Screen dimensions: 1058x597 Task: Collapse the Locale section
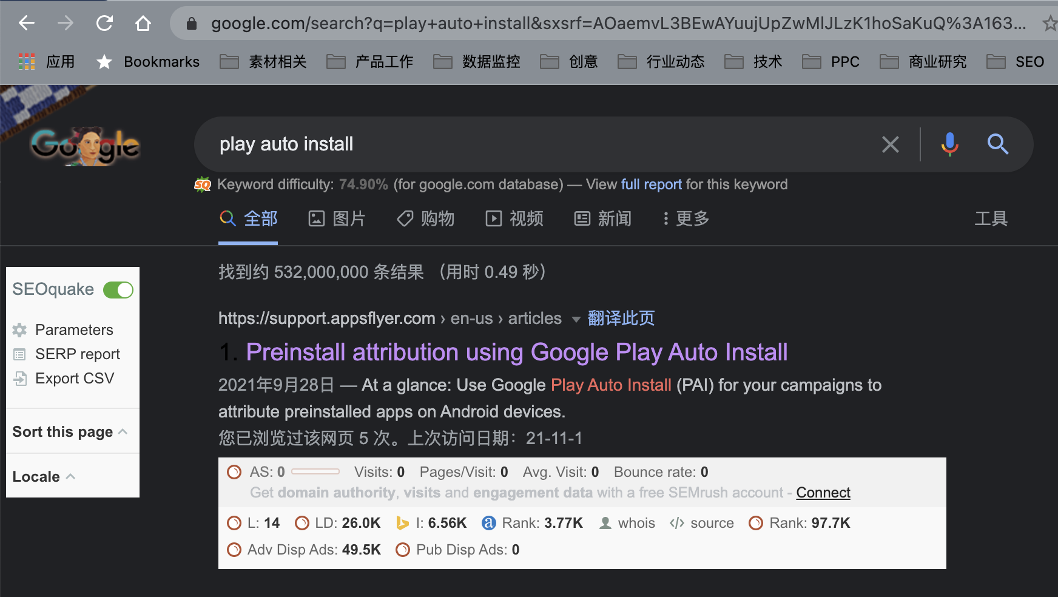click(x=44, y=476)
